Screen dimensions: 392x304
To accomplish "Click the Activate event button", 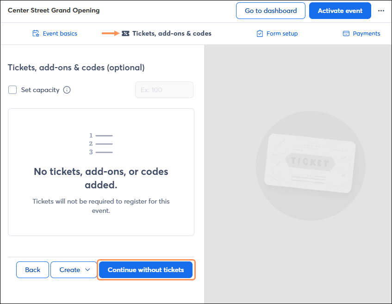I will tap(340, 11).
